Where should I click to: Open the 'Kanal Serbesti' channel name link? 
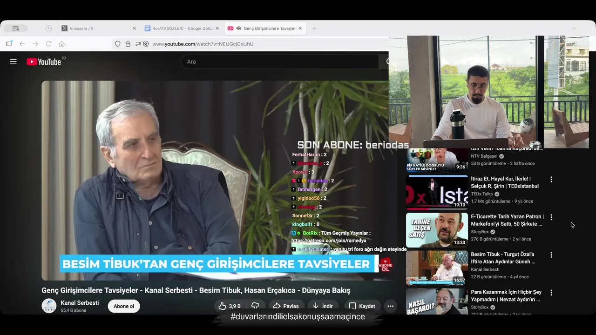[x=80, y=303]
